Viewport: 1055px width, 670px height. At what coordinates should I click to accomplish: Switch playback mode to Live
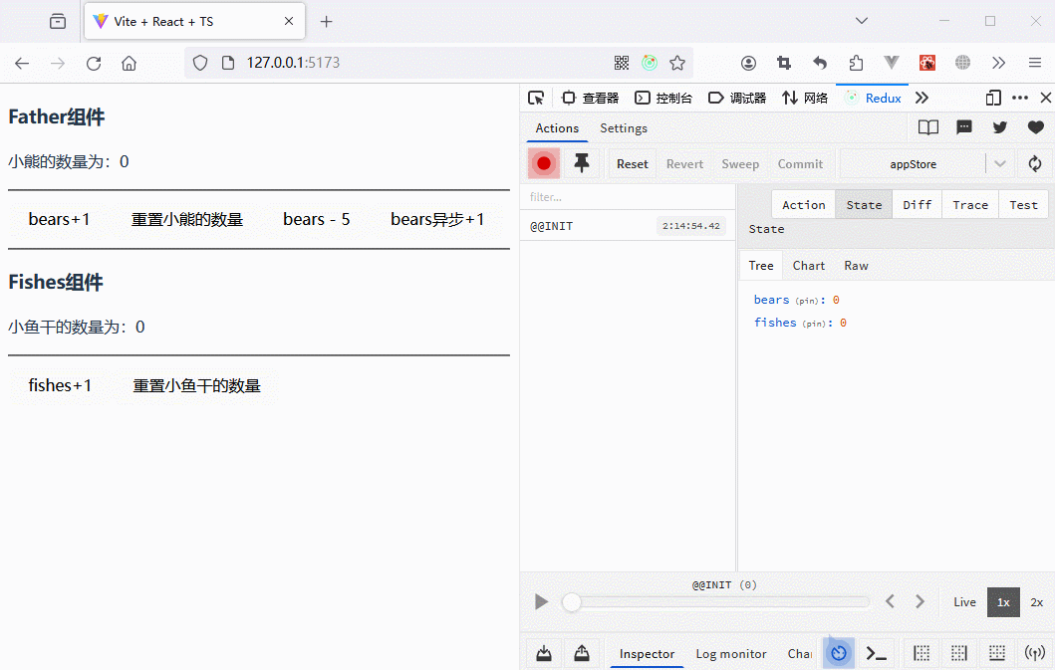pos(964,602)
